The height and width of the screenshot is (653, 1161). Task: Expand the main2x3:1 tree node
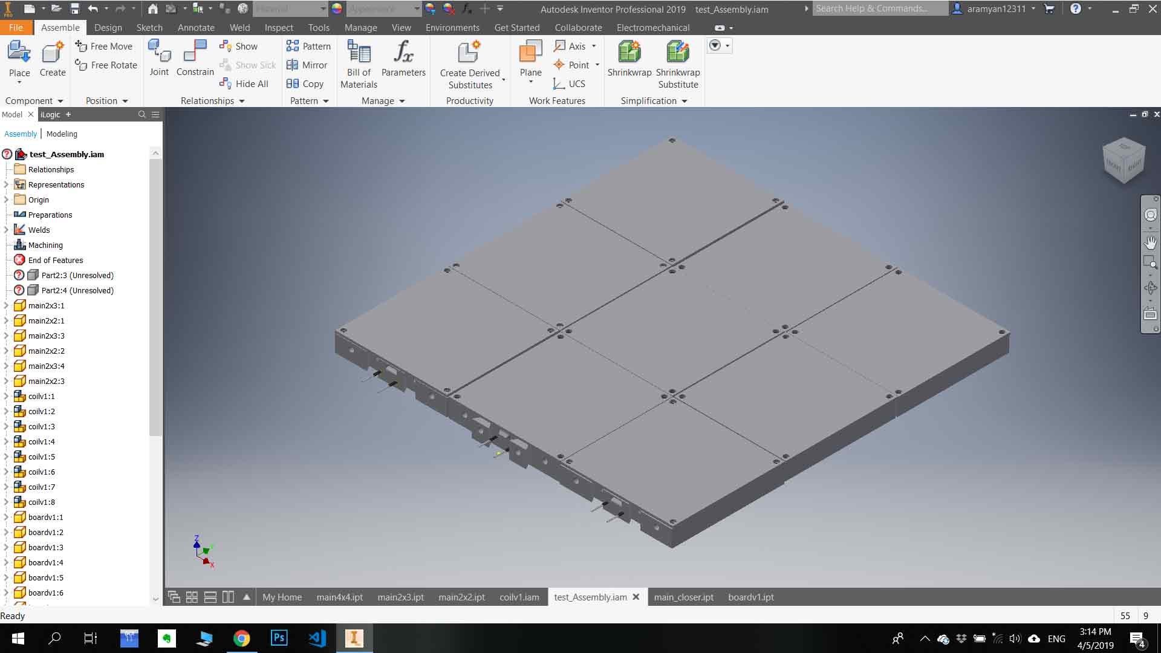pyautogui.click(x=7, y=305)
